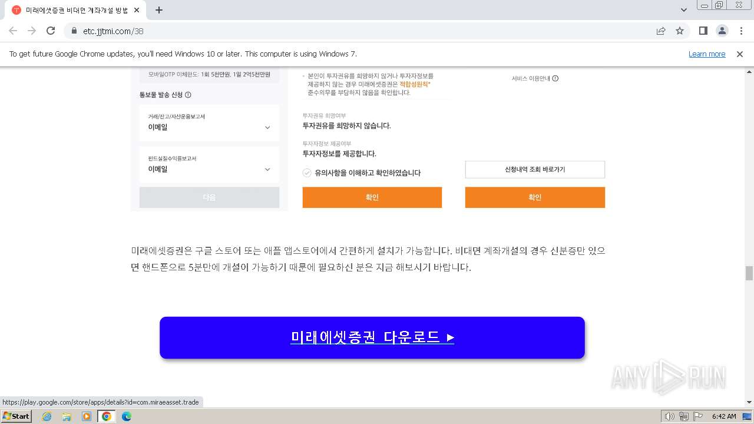Click the blue 미래에셋증권 다운로드 button

[372, 337]
